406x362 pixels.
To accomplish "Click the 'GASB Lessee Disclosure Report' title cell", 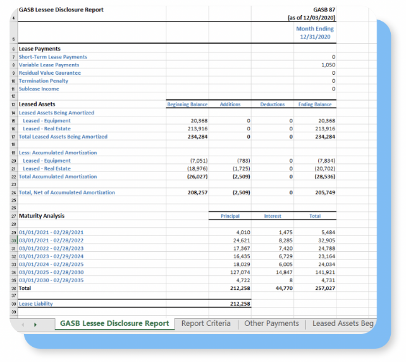I will (61, 10).
